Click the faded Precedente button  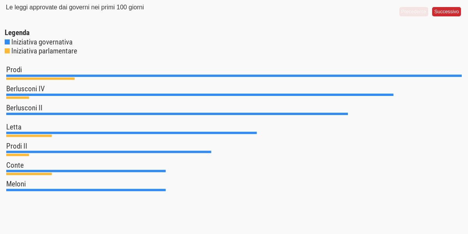[x=414, y=12]
